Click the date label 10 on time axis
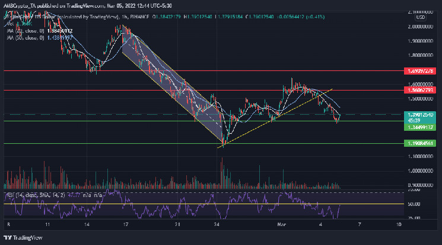Screen dimensions: 442x245 [399, 224]
